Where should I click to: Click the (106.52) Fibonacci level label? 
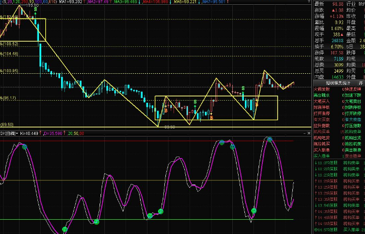tap(10, 44)
